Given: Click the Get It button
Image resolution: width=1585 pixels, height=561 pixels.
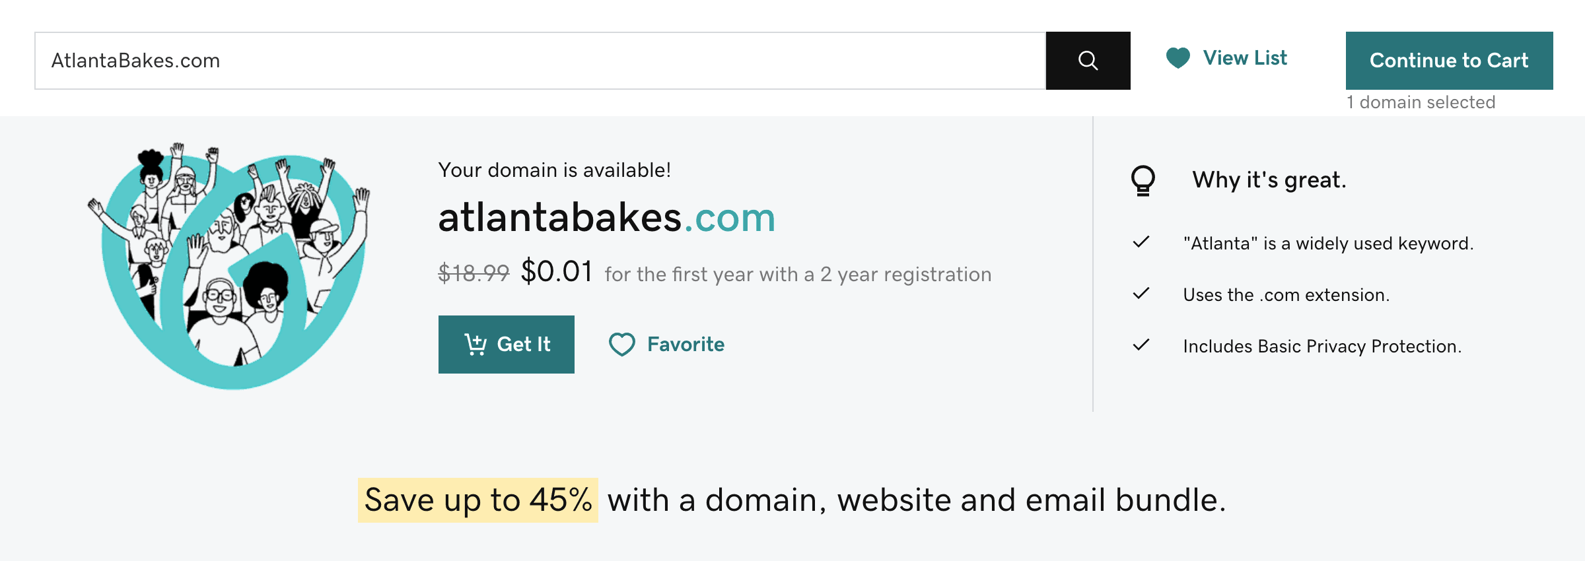Looking at the screenshot, I should pyautogui.click(x=507, y=344).
